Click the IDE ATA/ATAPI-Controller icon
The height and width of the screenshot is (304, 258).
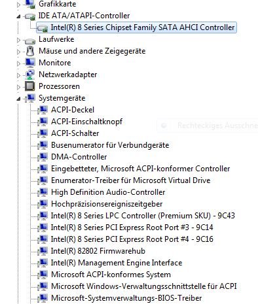(x=30, y=16)
